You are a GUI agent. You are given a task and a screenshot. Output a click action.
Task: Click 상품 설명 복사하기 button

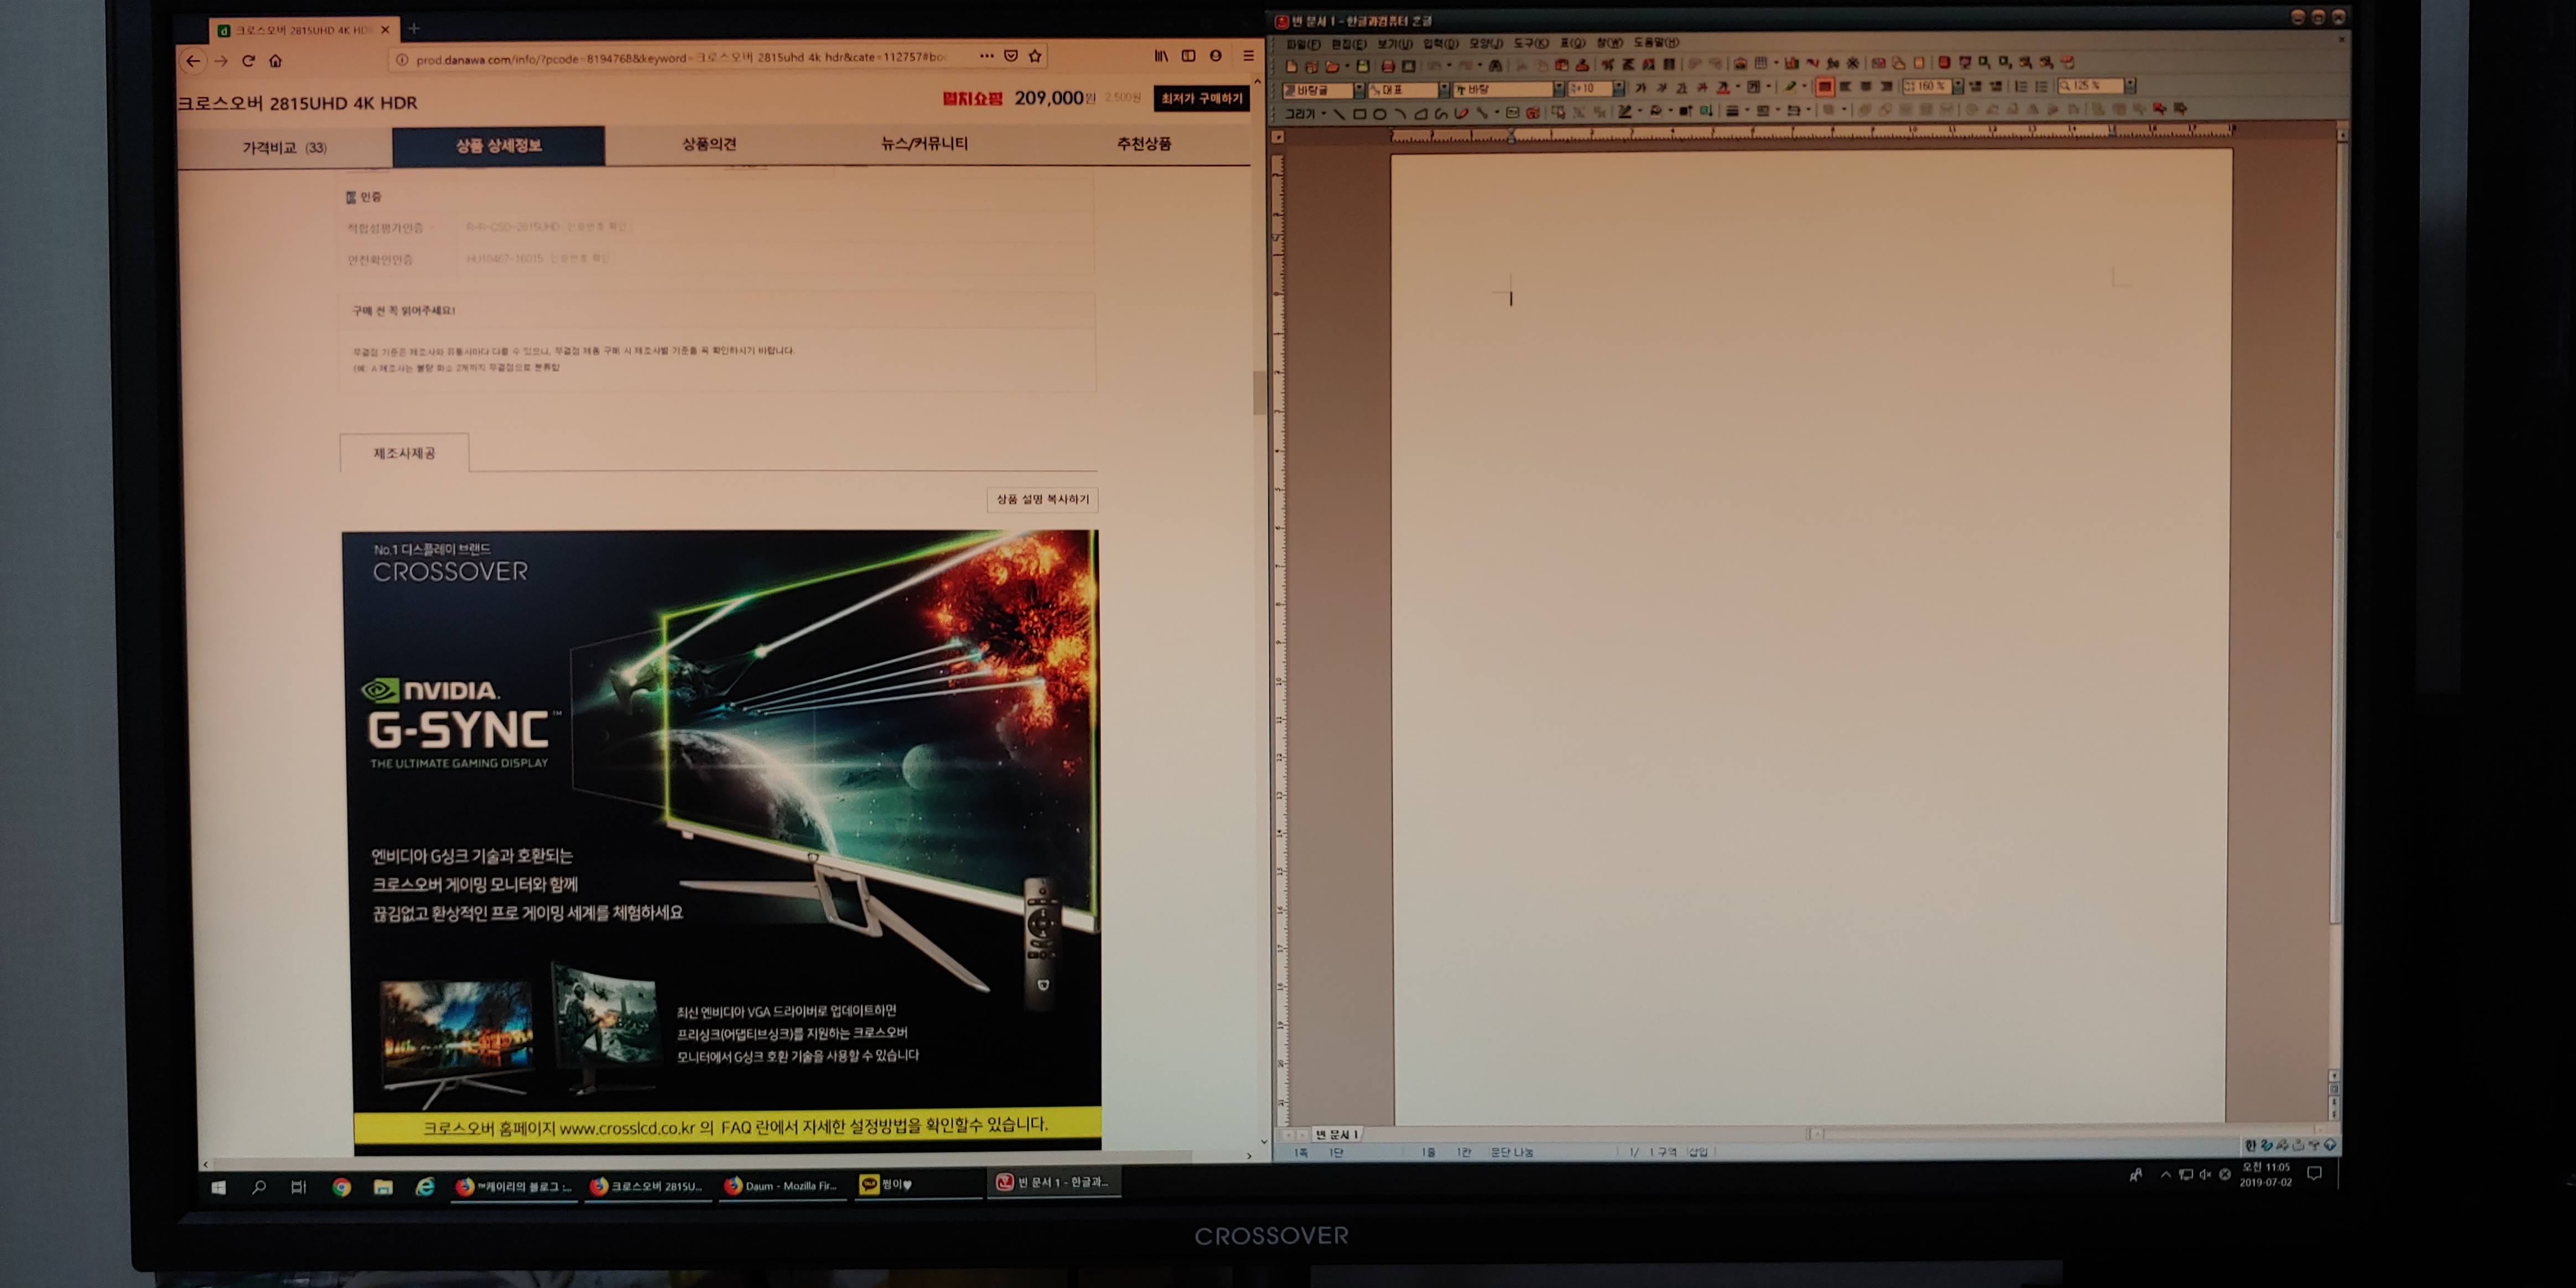[x=1042, y=499]
